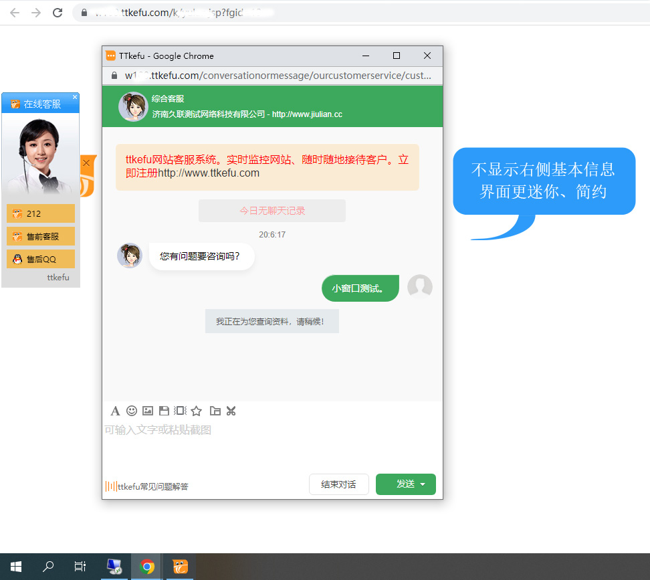Select 售前客服 in the online service widget
The width and height of the screenshot is (650, 580).
tap(41, 236)
